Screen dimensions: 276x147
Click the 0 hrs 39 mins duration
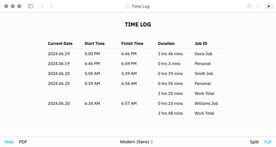170,74
